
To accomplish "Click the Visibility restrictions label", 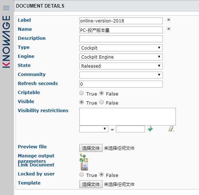I will [43, 110].
